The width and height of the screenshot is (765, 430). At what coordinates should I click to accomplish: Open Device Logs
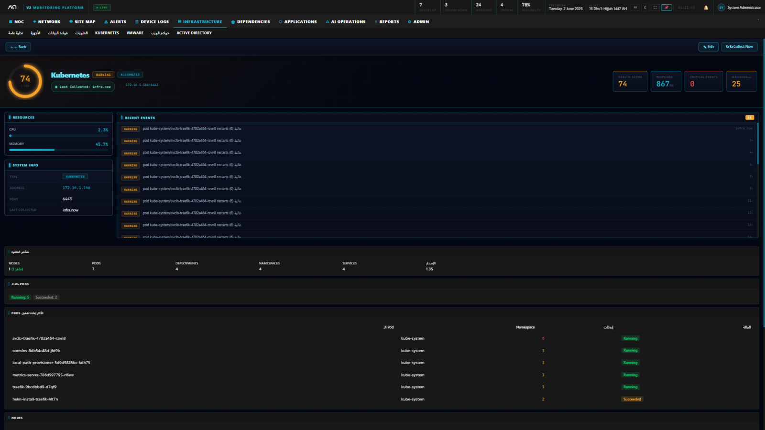152,21
